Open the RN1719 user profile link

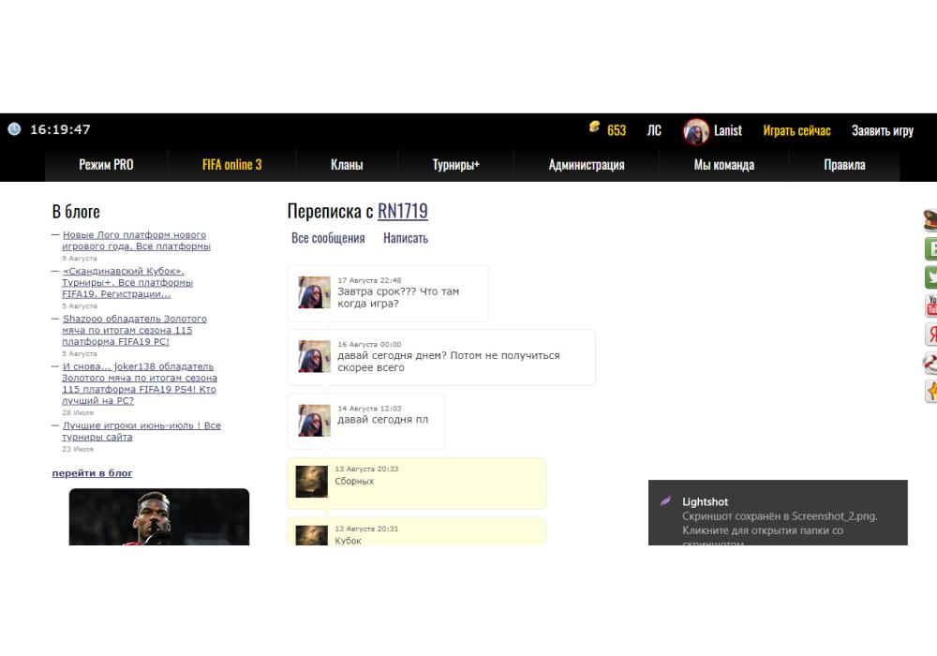click(x=403, y=211)
